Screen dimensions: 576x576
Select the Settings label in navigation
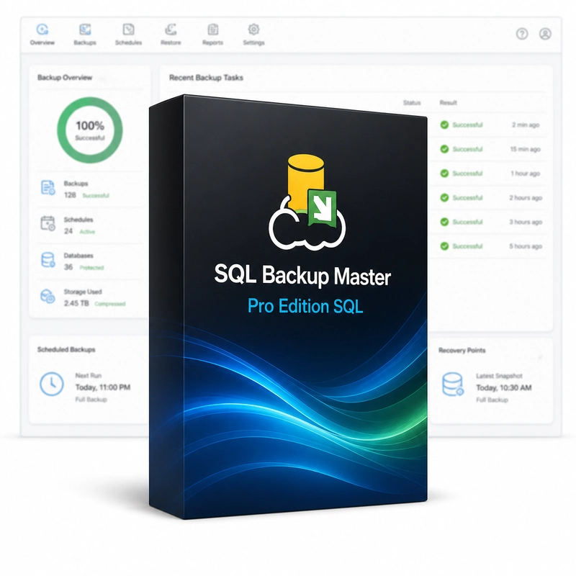(x=253, y=42)
